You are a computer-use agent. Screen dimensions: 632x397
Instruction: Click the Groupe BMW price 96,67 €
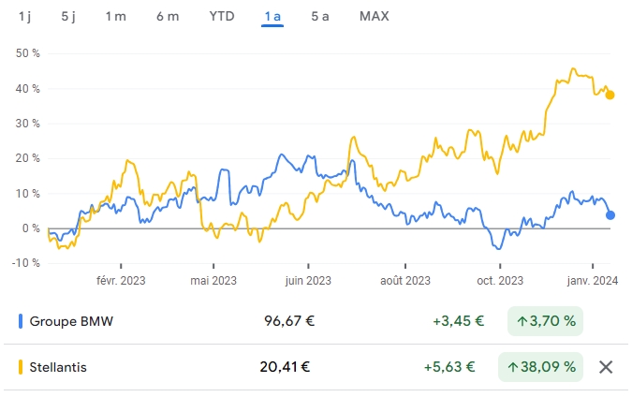click(x=289, y=321)
